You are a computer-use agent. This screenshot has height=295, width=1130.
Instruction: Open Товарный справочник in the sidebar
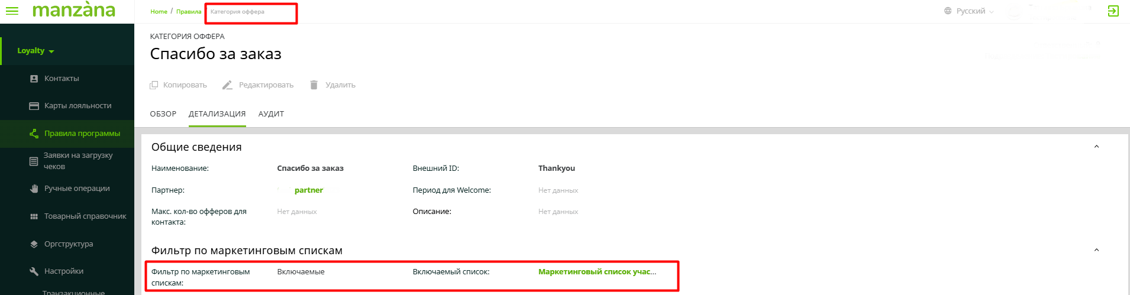coord(85,216)
